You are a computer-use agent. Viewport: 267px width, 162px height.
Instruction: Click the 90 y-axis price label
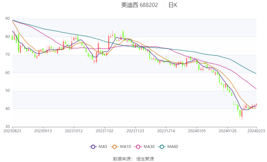(8, 18)
